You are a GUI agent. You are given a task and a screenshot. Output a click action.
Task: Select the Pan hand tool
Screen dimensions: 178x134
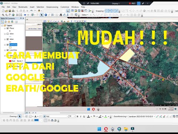(x=10, y=15)
